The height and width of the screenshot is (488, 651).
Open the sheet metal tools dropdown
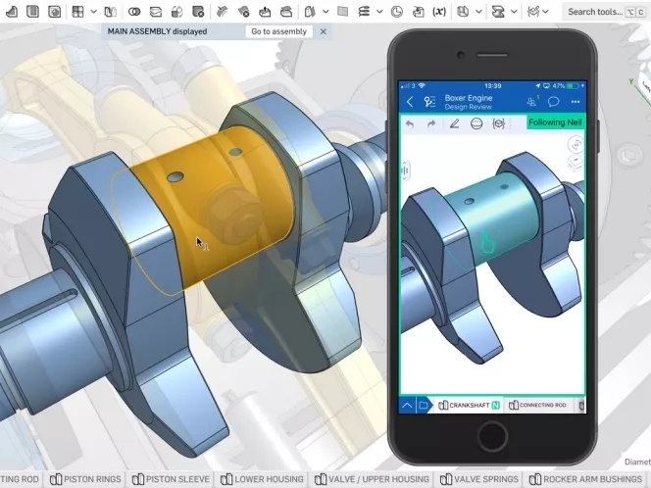pos(514,12)
